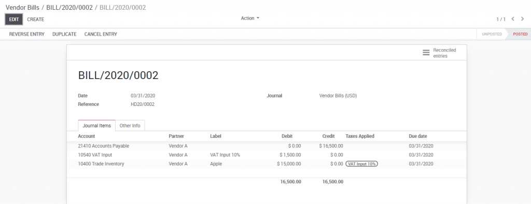531x204 pixels.
Task: Click the Partner column header
Action: pos(177,136)
